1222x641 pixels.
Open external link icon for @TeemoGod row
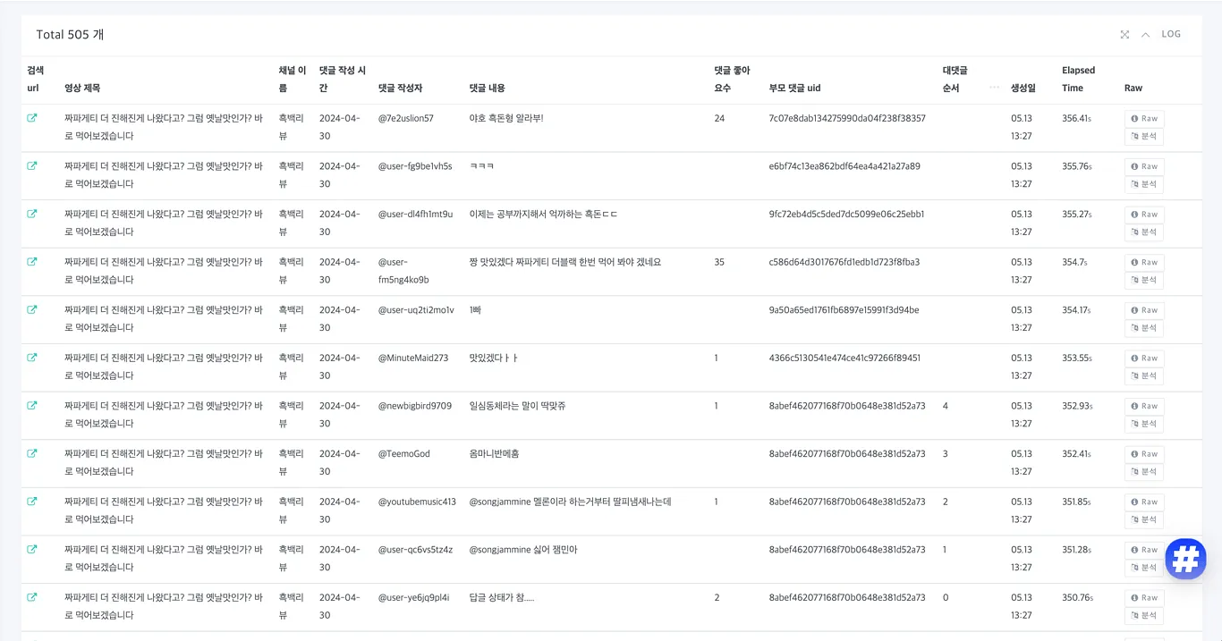tap(32, 453)
